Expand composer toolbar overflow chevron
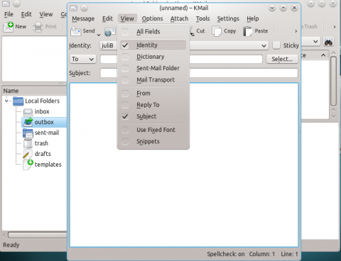This screenshot has height=261, width=341. tap(296, 31)
